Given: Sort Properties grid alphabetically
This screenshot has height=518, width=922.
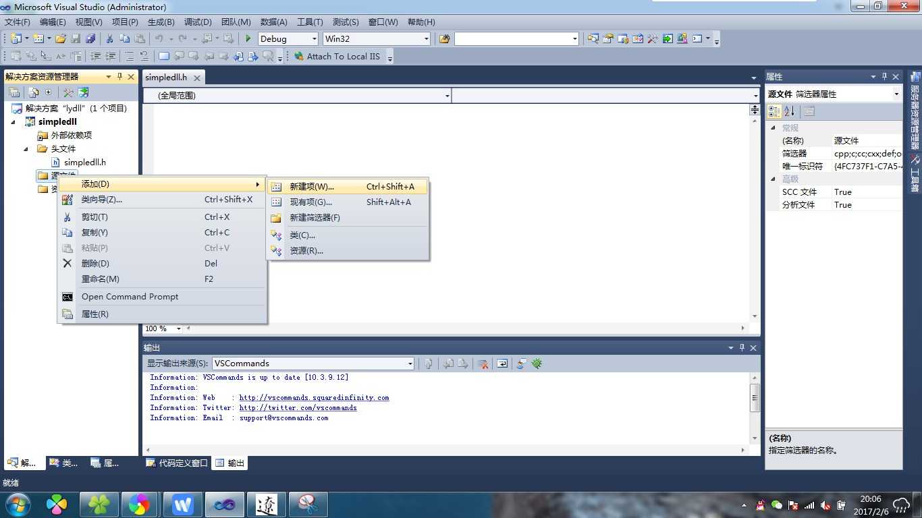Looking at the screenshot, I should click(790, 111).
